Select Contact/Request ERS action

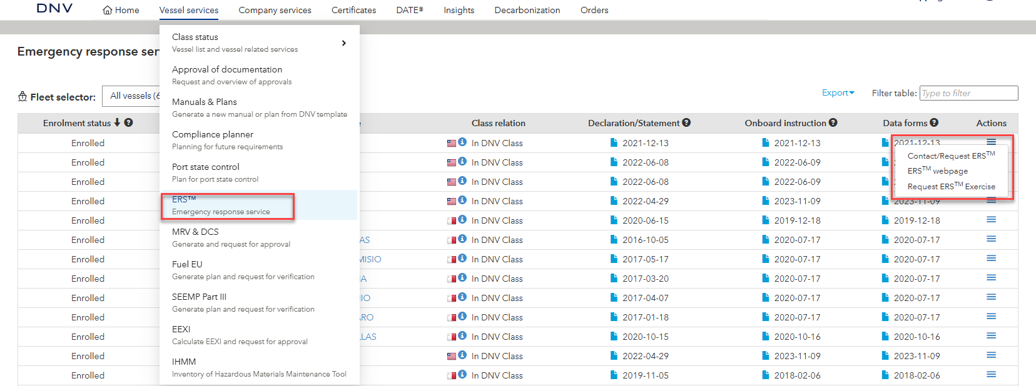click(951, 155)
